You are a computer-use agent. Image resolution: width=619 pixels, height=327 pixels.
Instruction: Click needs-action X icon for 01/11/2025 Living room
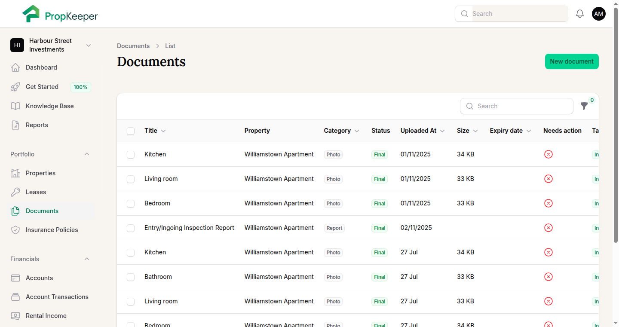coord(549,179)
